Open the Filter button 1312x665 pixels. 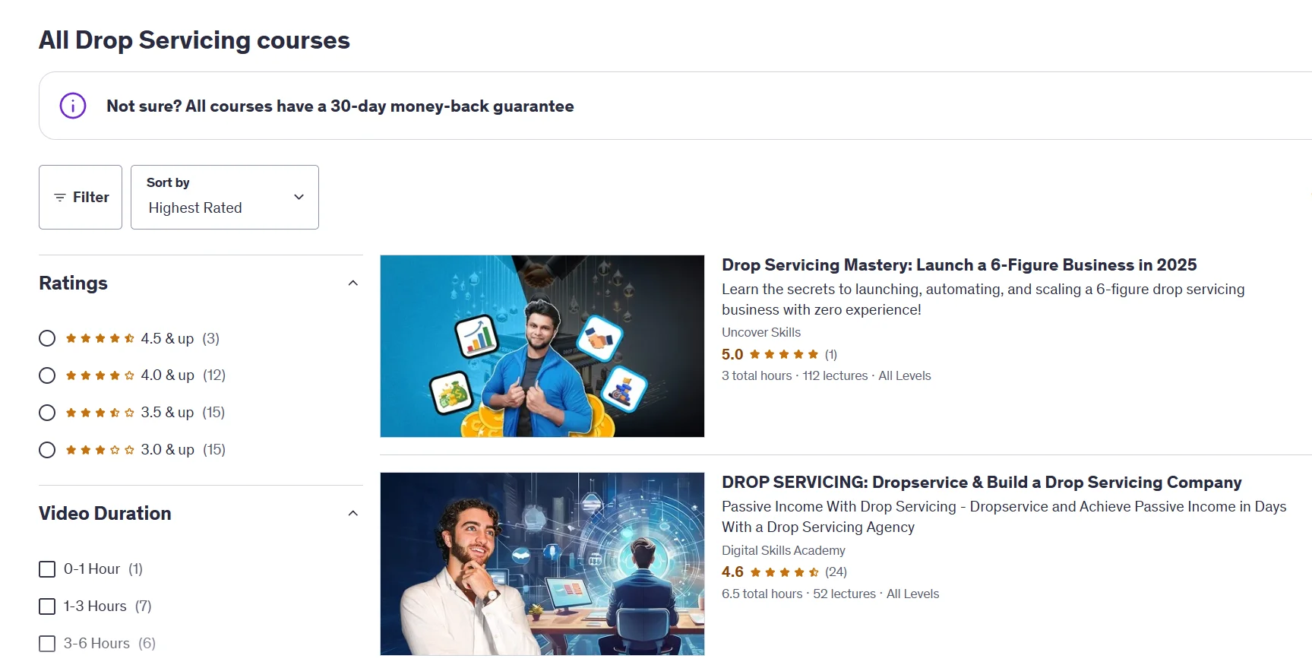tap(81, 197)
